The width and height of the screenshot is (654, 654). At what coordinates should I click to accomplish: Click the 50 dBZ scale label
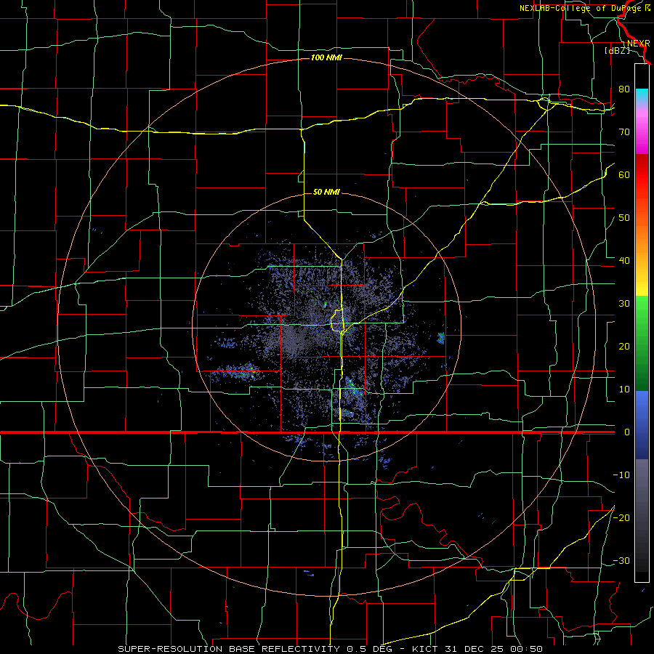pyautogui.click(x=624, y=218)
